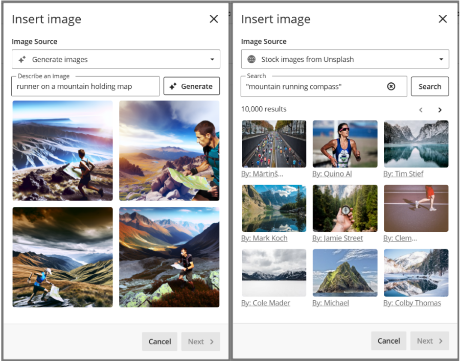Choose the bottom-left generated stormy sky image
This screenshot has height=361, width=460.
click(63, 257)
